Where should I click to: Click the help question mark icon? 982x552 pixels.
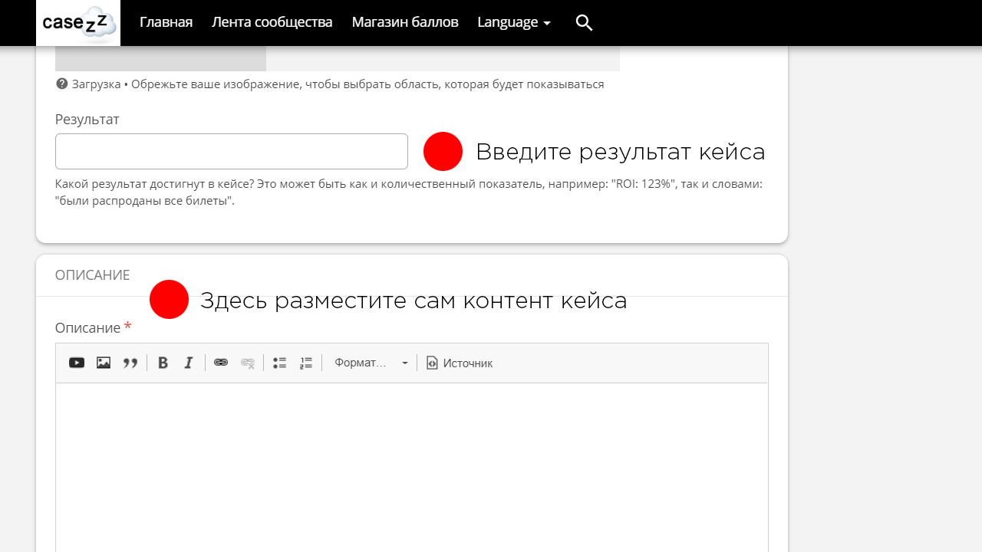pos(62,84)
